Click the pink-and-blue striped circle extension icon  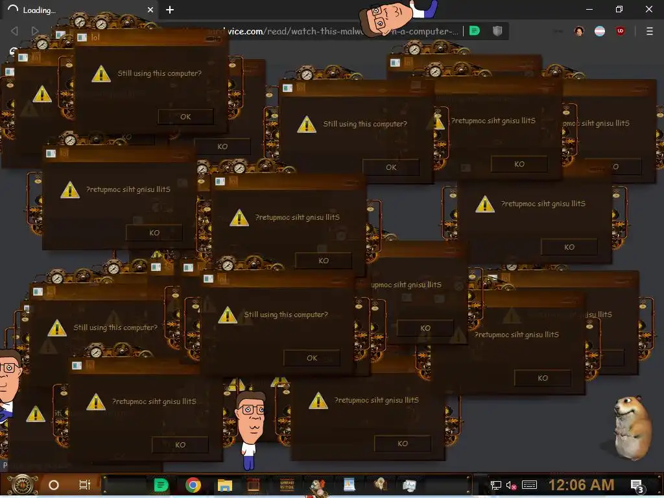[x=600, y=31]
